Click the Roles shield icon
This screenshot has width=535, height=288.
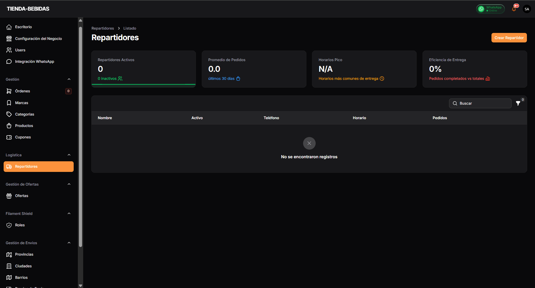coord(9,225)
